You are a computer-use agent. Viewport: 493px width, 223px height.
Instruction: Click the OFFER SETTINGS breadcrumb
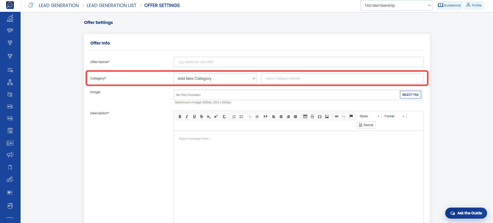162,5
